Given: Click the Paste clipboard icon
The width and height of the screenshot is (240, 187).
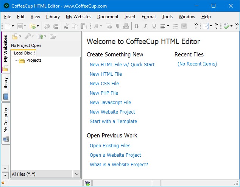Looking at the screenshot, I should tap(83, 26).
